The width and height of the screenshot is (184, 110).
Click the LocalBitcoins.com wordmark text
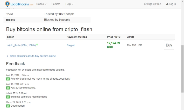click(x=22, y=4)
